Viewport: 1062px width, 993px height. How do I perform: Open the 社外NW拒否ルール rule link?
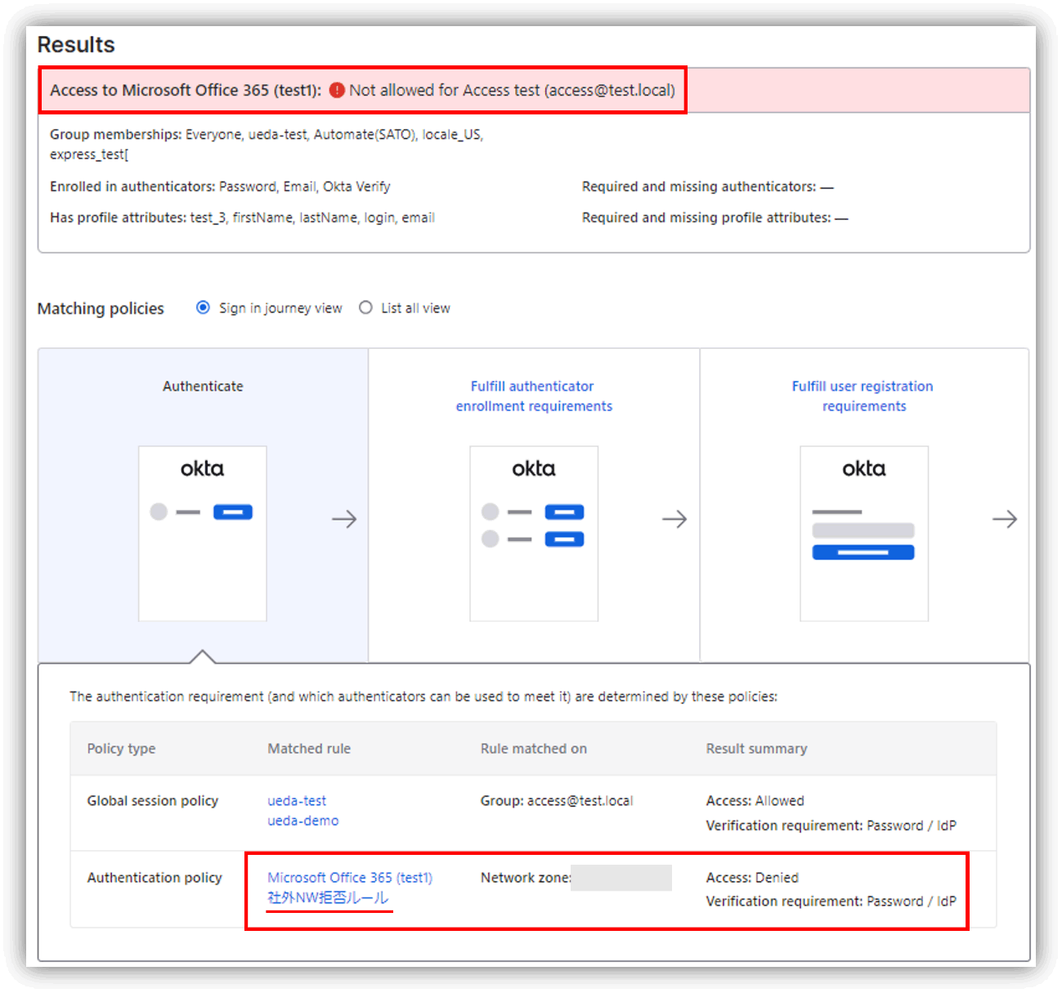(x=329, y=898)
